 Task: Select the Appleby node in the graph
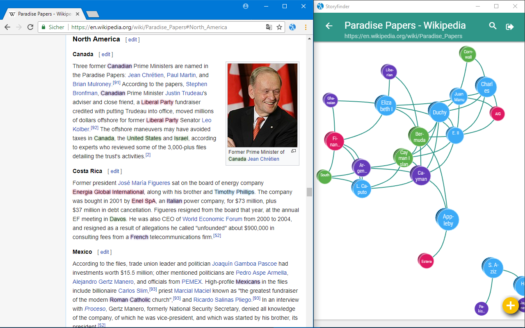(448, 220)
